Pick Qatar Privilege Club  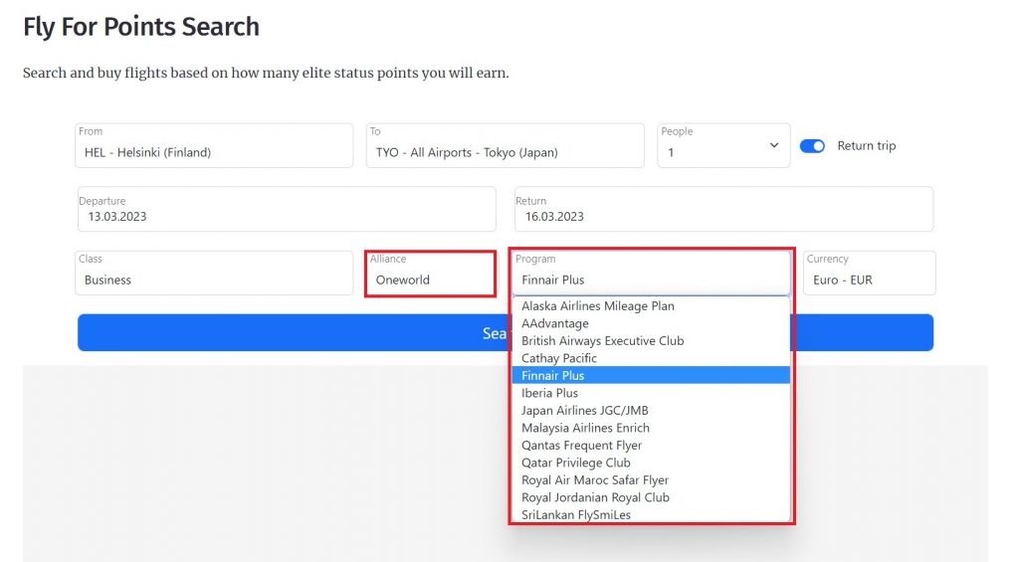(x=651, y=463)
